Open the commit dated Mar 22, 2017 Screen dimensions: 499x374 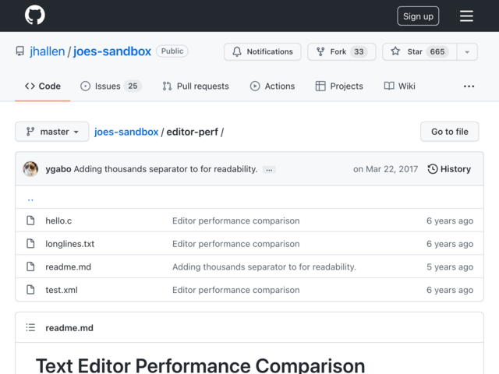click(x=385, y=169)
